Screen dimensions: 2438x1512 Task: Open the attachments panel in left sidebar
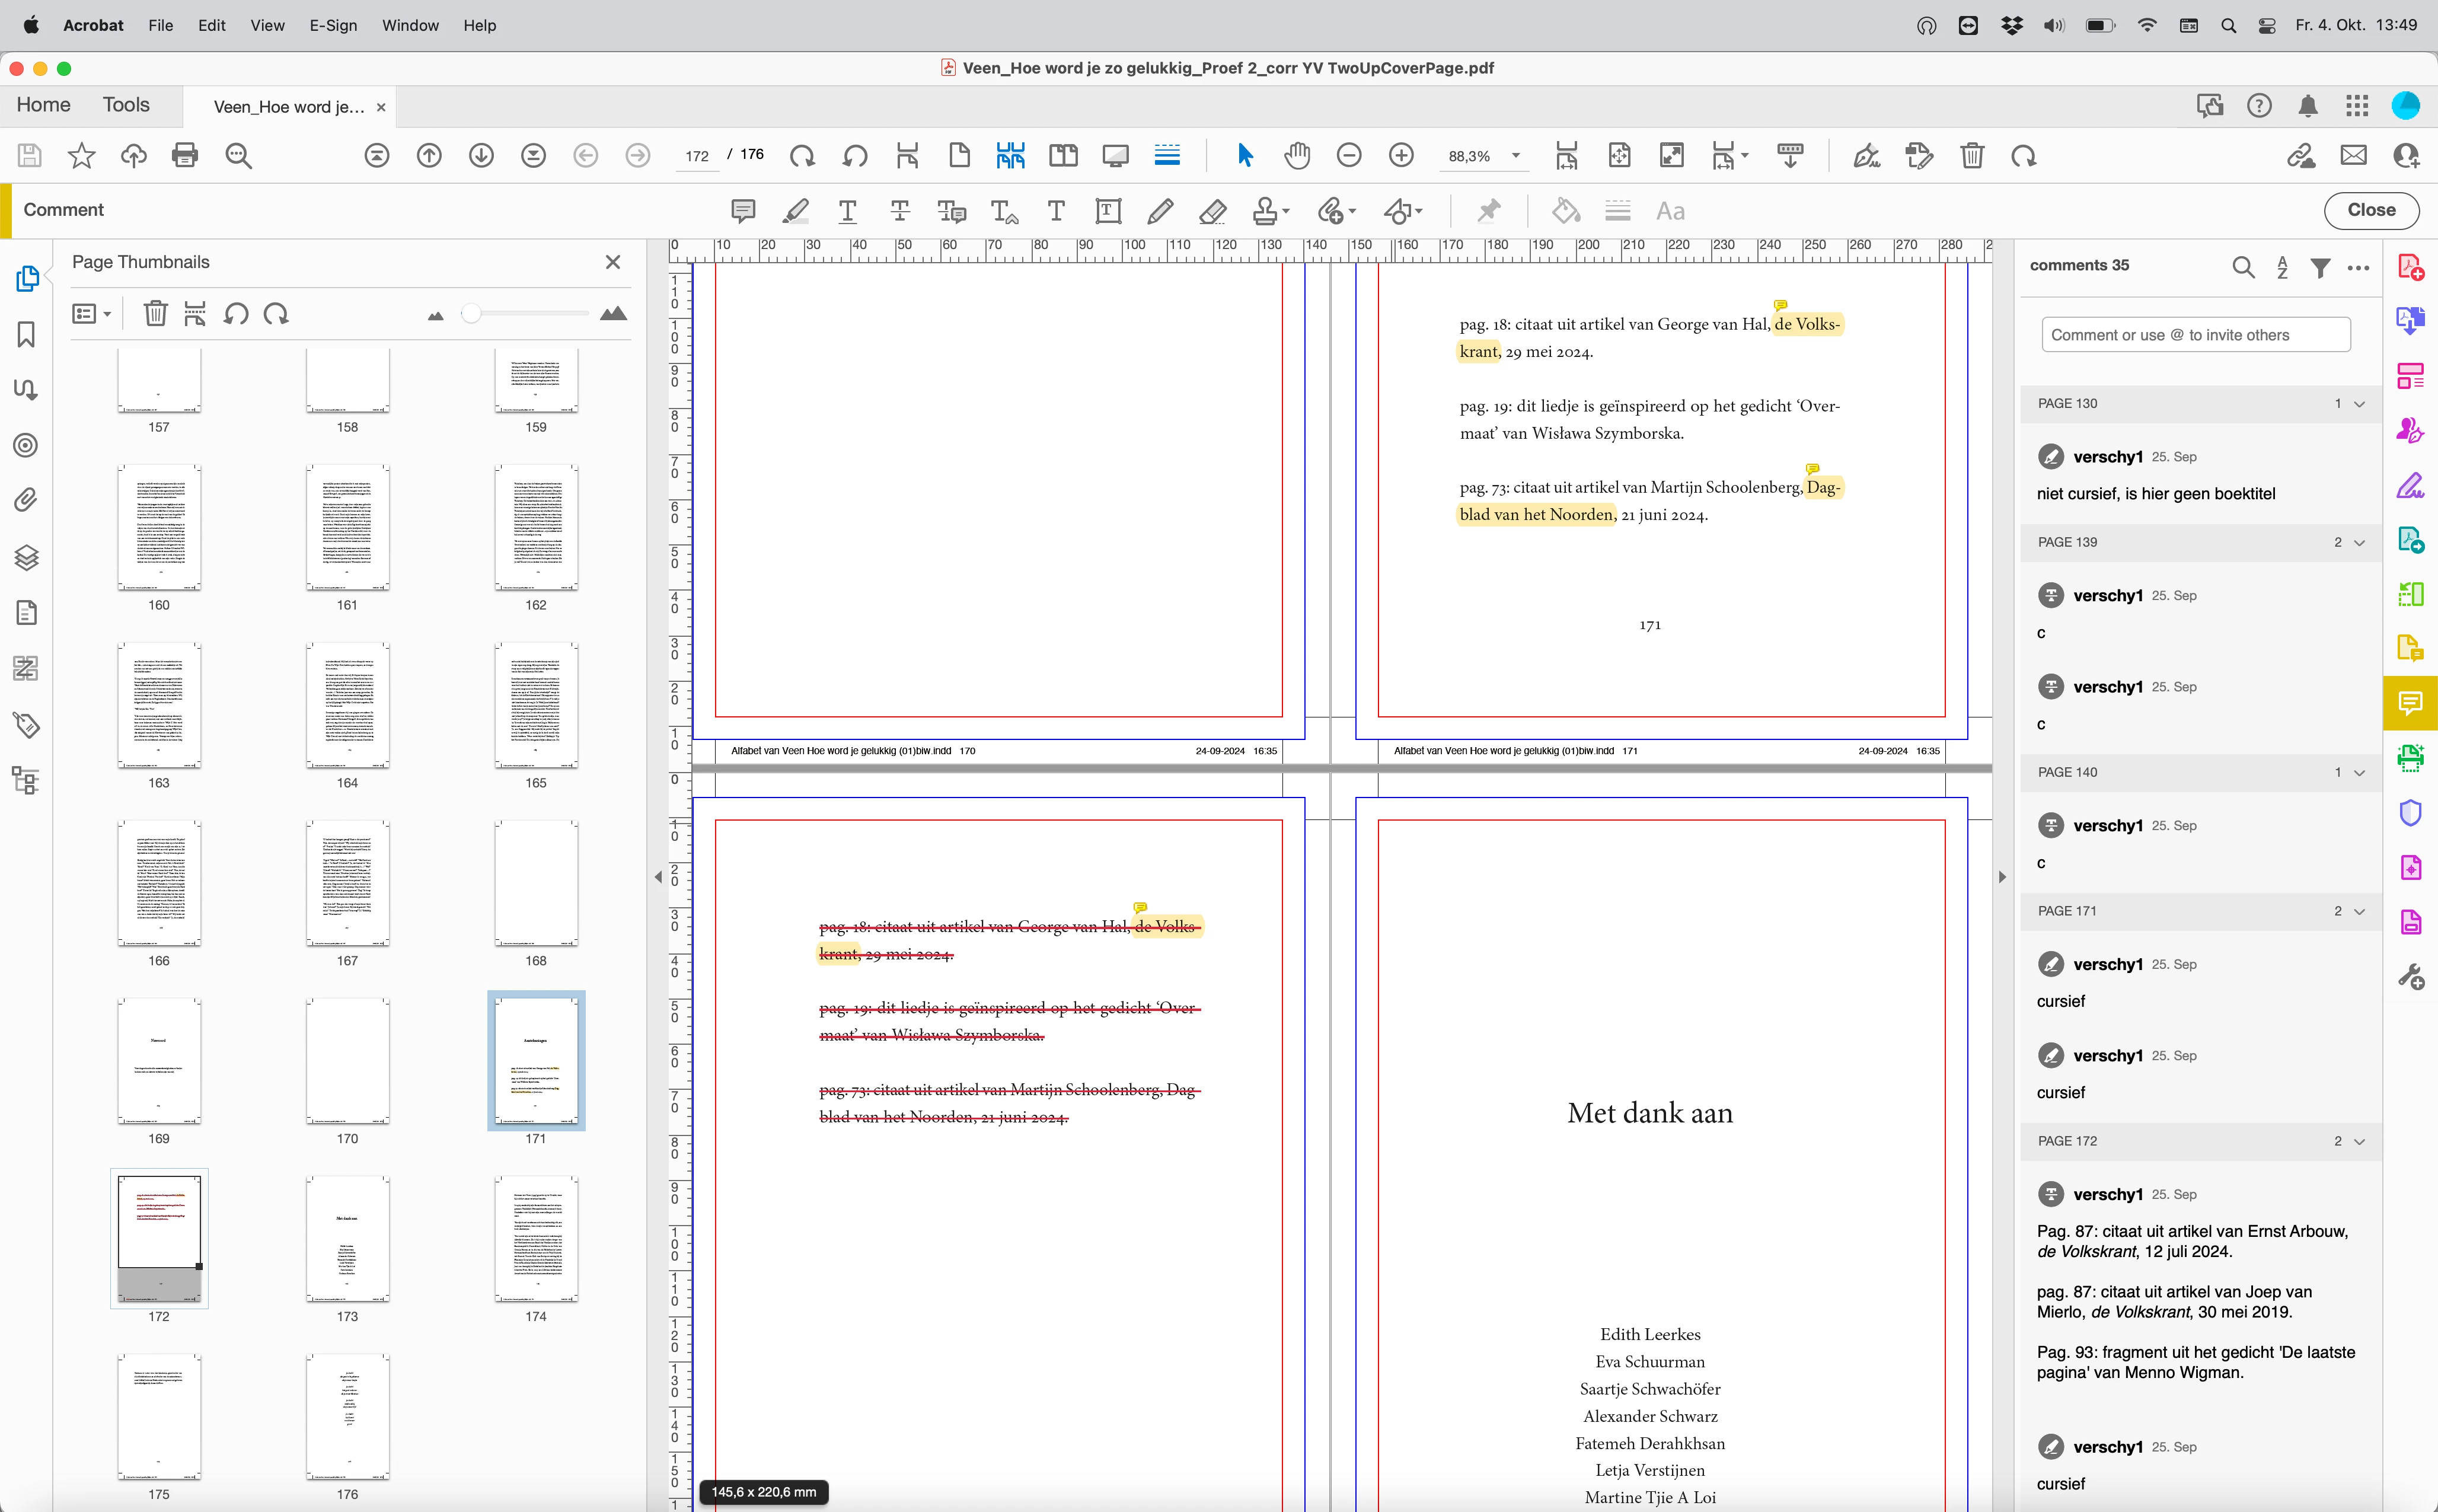(26, 500)
